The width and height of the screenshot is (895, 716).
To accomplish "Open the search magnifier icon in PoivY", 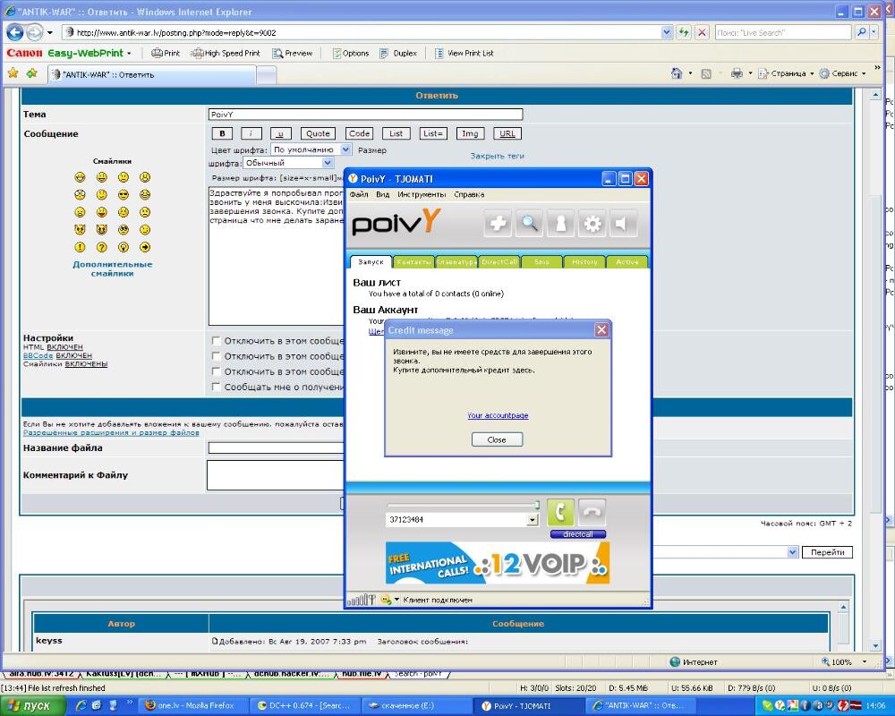I will click(x=529, y=224).
